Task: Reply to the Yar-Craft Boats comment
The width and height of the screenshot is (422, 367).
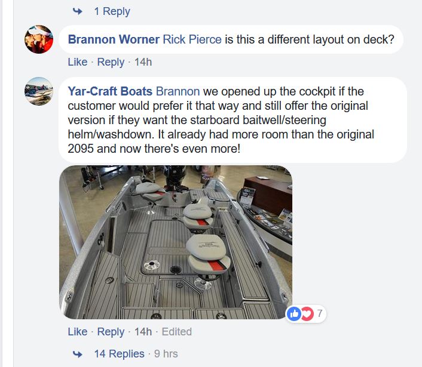Action: coord(111,332)
